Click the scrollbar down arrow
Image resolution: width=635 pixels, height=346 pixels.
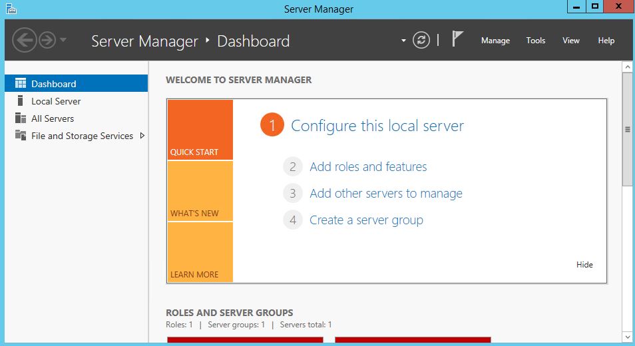coord(627,337)
